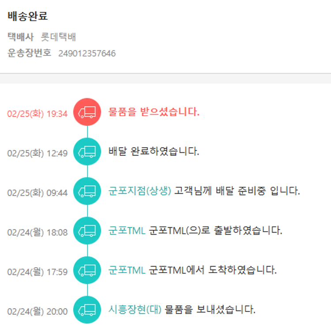The height and width of the screenshot is (329, 331).
Task: Click truck icon beside 도착하였습니다 status
Action: 87,270
